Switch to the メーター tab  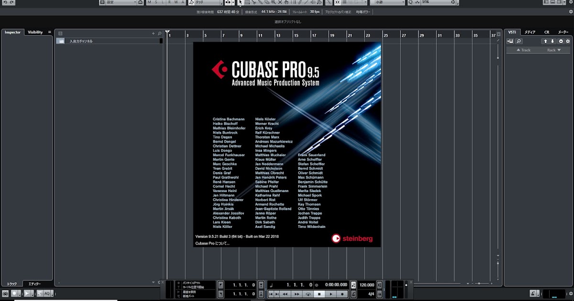563,32
